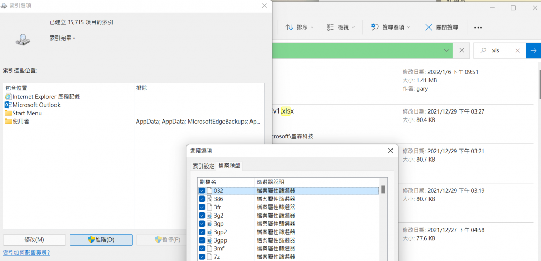Click the result dated 2022/1/6 下午 09:51
541x261 pixels.
[x=403, y=85]
